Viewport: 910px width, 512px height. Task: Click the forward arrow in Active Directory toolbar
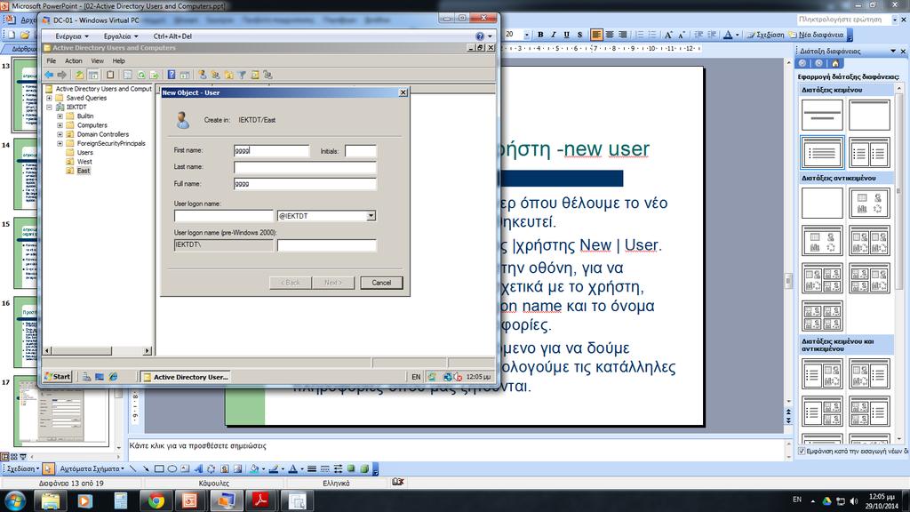coord(61,75)
